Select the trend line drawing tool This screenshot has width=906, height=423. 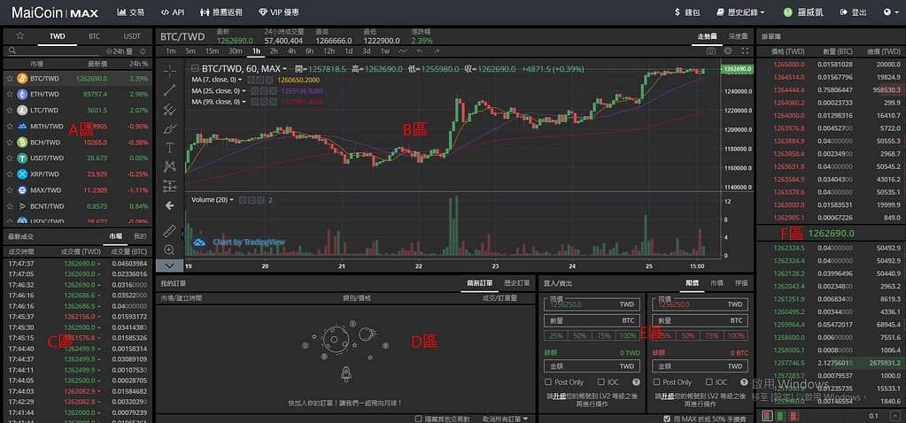point(169,90)
